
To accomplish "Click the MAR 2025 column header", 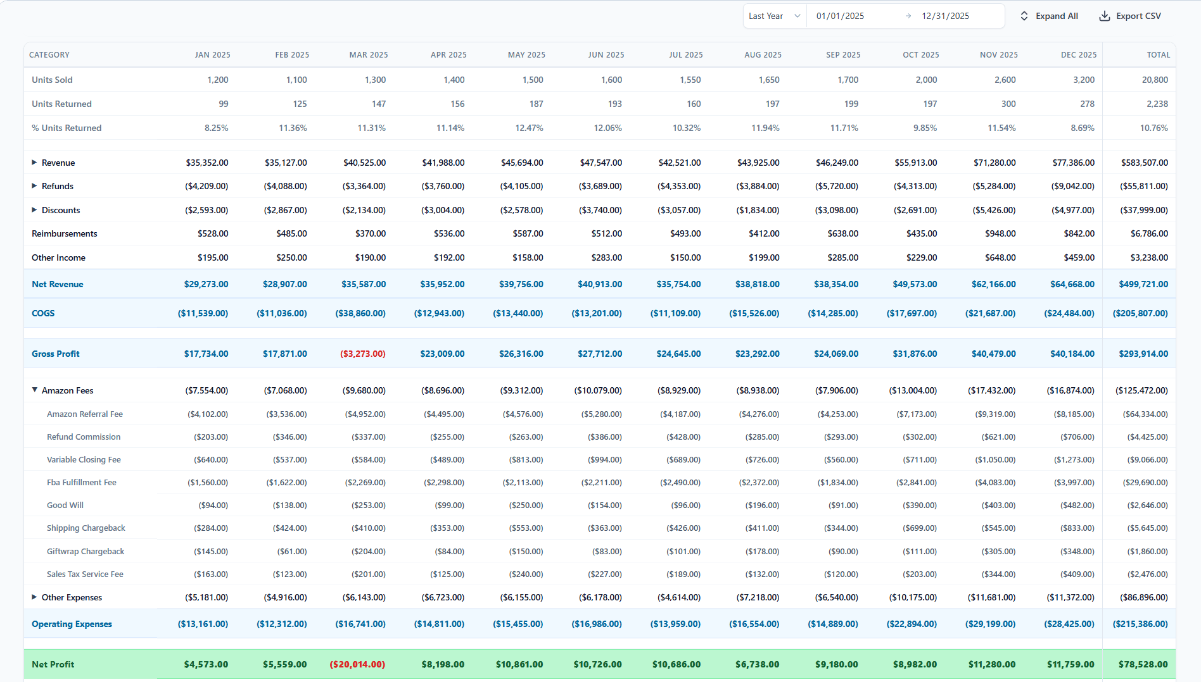I will click(x=369, y=55).
